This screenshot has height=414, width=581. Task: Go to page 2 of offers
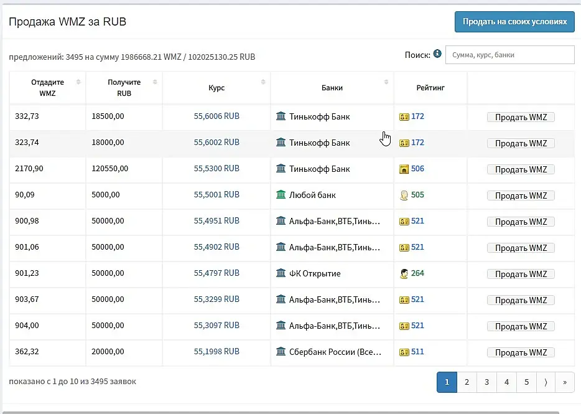(x=467, y=382)
